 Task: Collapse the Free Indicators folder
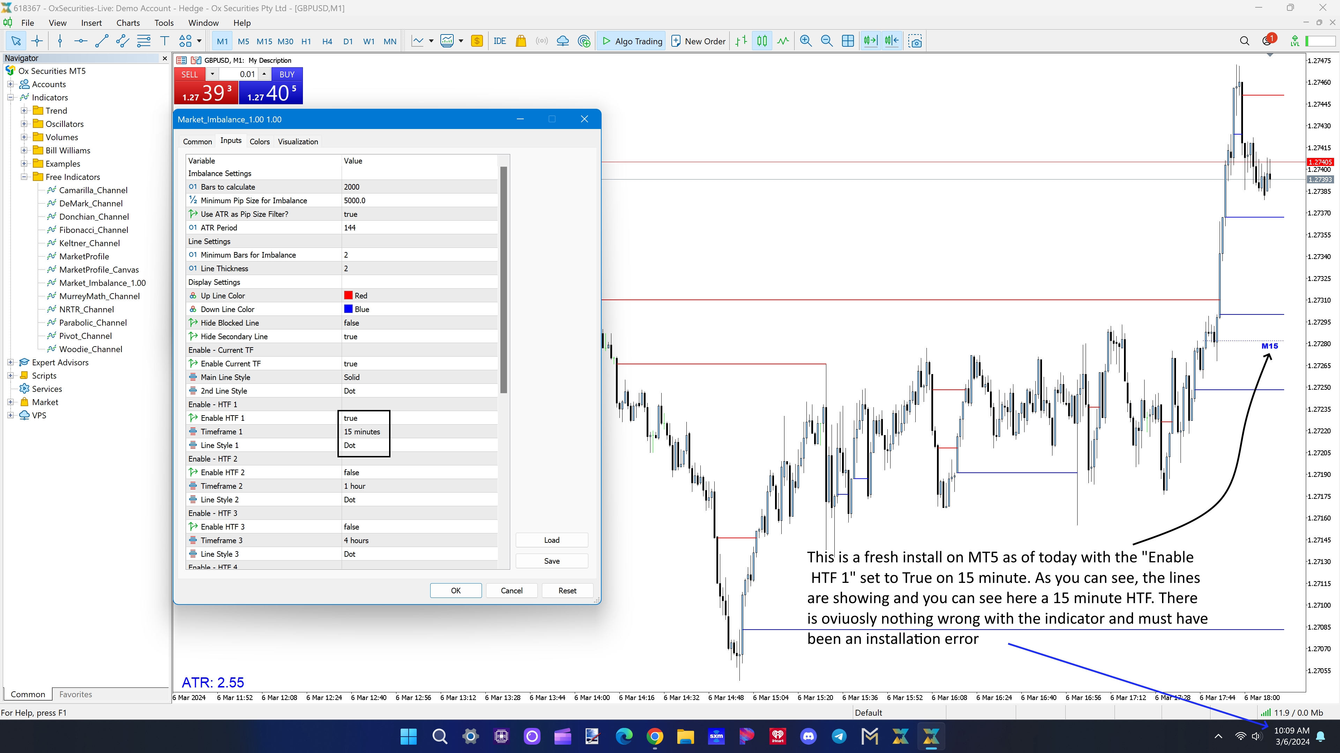[24, 177]
